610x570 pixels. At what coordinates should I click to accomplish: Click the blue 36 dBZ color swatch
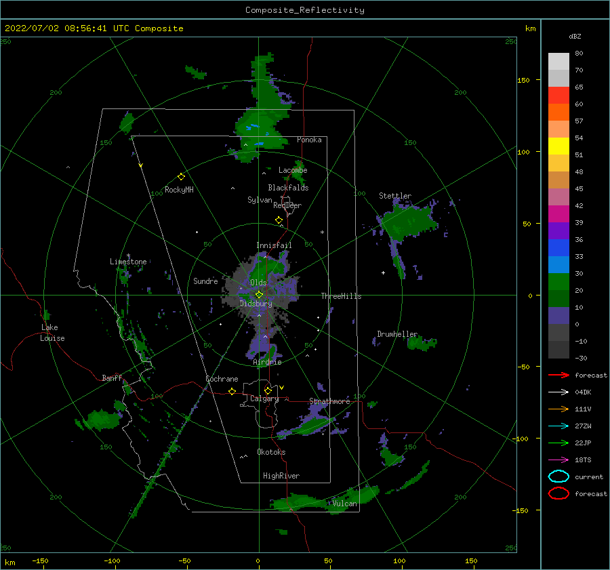pos(558,248)
